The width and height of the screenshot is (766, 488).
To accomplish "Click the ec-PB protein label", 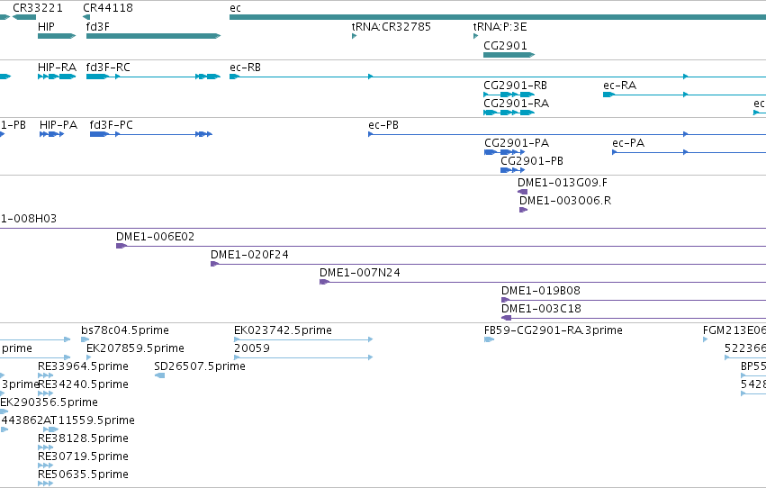I will pyautogui.click(x=383, y=125).
